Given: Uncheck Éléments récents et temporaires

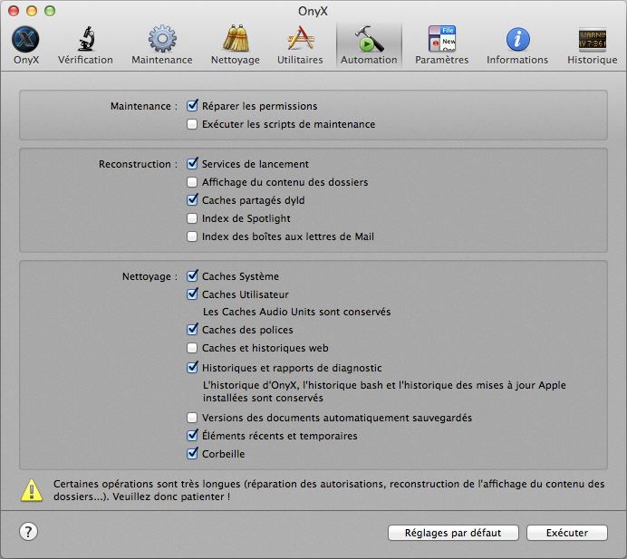Looking at the screenshot, I should pos(192,436).
